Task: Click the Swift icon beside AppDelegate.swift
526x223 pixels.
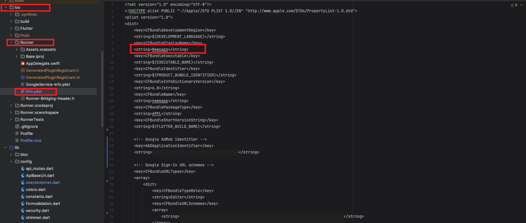Action: point(23,63)
